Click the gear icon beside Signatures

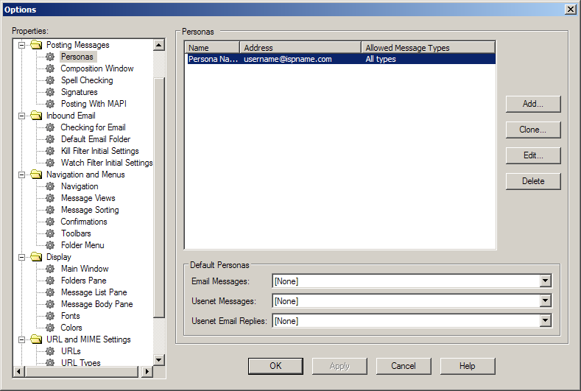click(50, 92)
